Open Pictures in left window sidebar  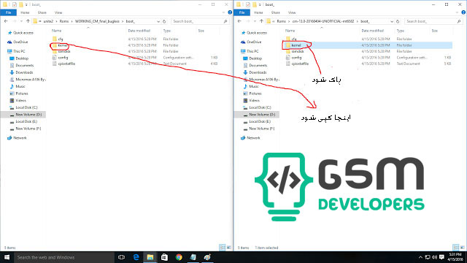(19, 94)
